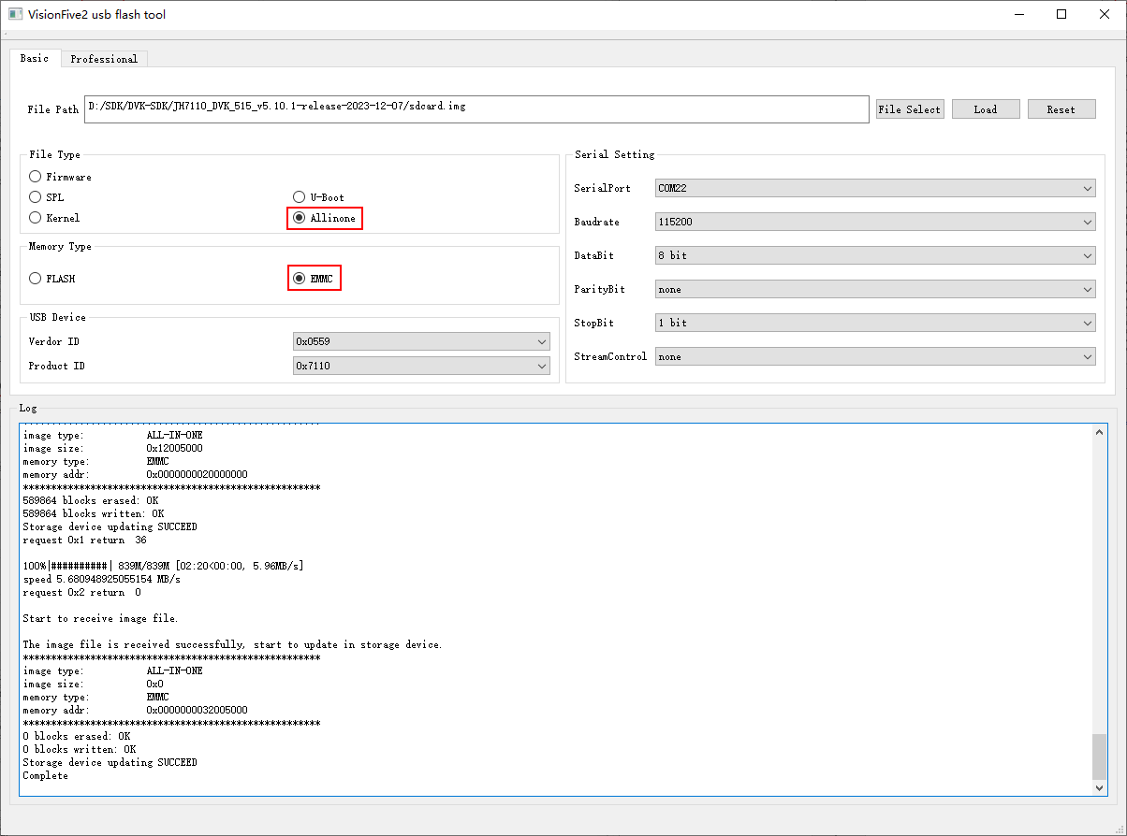This screenshot has width=1127, height=836.
Task: Maximize the VisionFive2 flash tool window
Action: [x=1061, y=14]
